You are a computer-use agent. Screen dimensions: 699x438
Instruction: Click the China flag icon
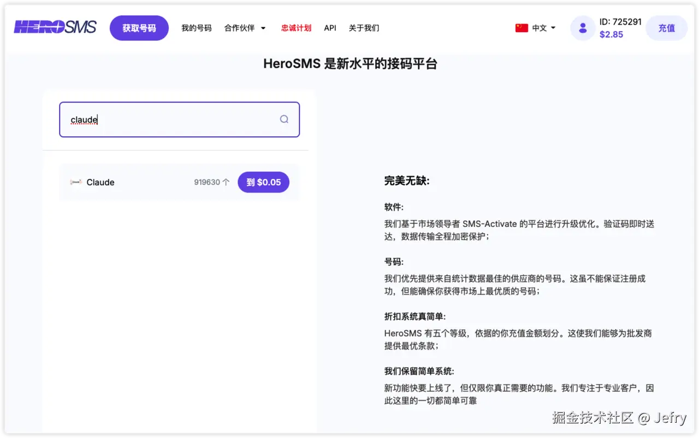click(x=522, y=28)
